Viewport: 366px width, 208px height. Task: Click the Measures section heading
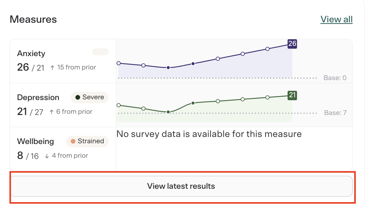[x=33, y=19]
